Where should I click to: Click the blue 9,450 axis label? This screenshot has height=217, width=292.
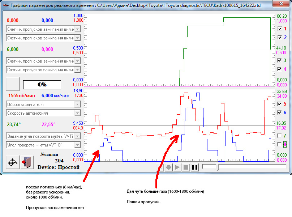pos(78,123)
